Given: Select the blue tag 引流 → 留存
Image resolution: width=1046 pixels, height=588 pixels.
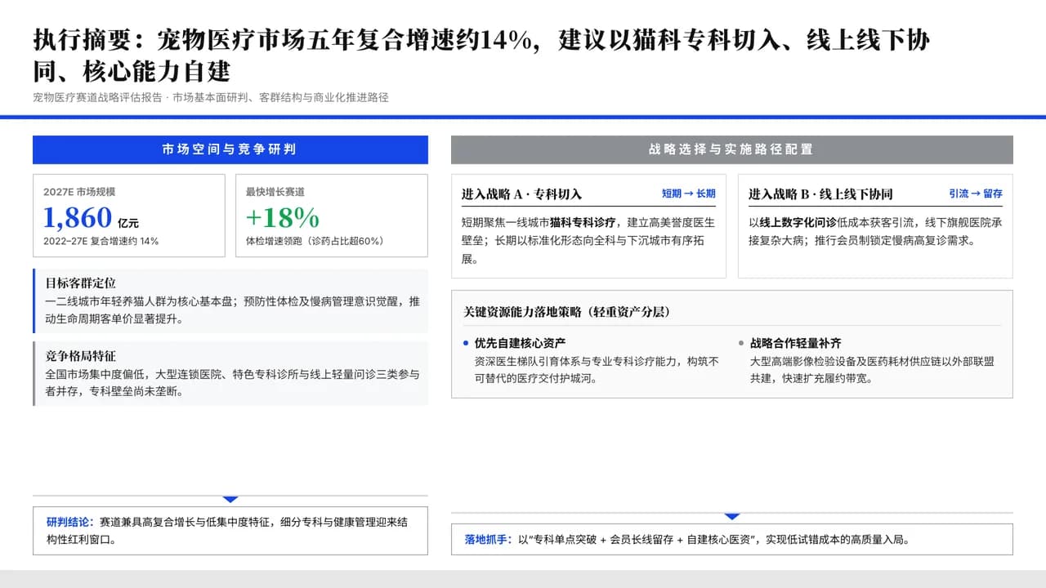Looking at the screenshot, I should coord(976,194).
